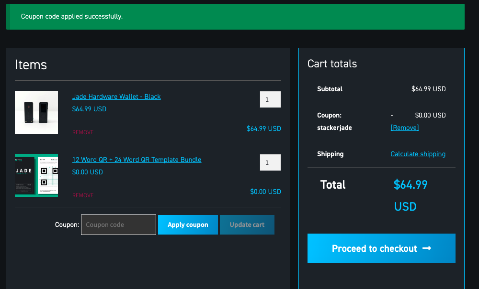Screen dimensions: 479x289
Task: Click the Apply coupon button
Action: 188,225
